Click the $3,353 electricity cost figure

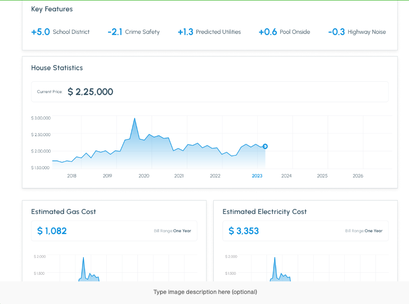click(x=243, y=231)
